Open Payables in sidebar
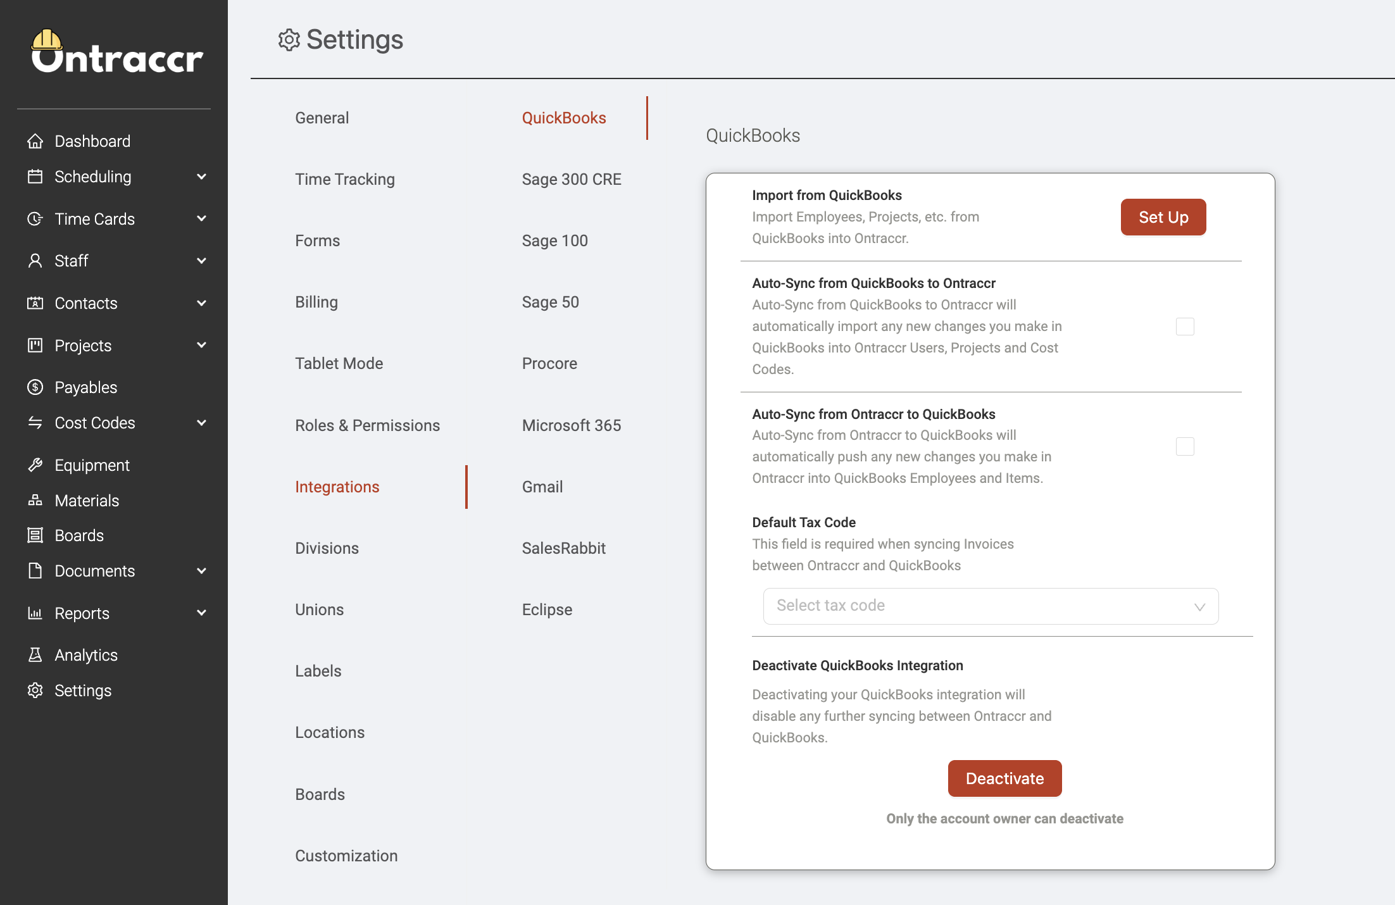Image resolution: width=1395 pixels, height=905 pixels. tap(86, 387)
